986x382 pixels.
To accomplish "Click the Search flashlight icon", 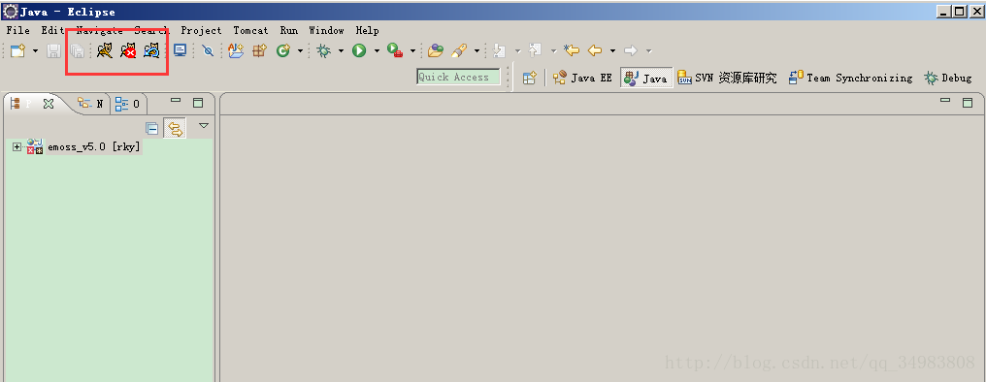I will click(459, 50).
